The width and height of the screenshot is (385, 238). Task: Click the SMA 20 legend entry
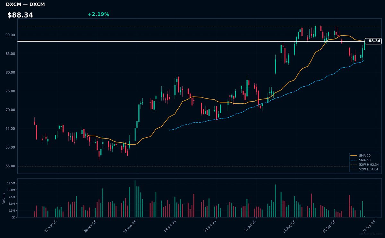pos(365,155)
